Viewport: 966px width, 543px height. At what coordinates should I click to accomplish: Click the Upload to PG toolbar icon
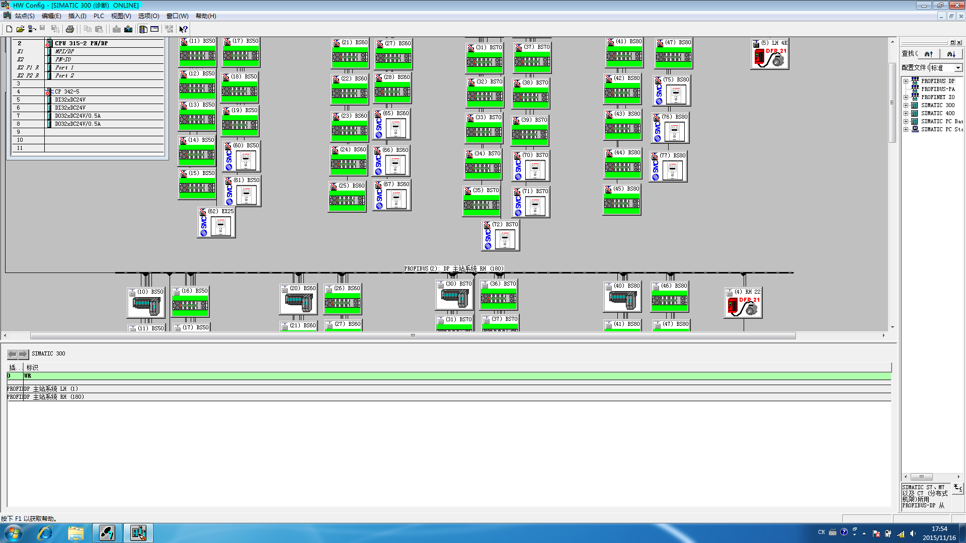pos(128,29)
